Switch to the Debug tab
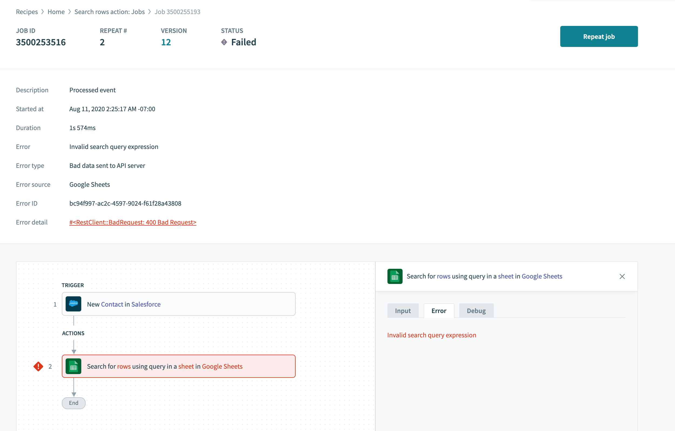 point(476,311)
